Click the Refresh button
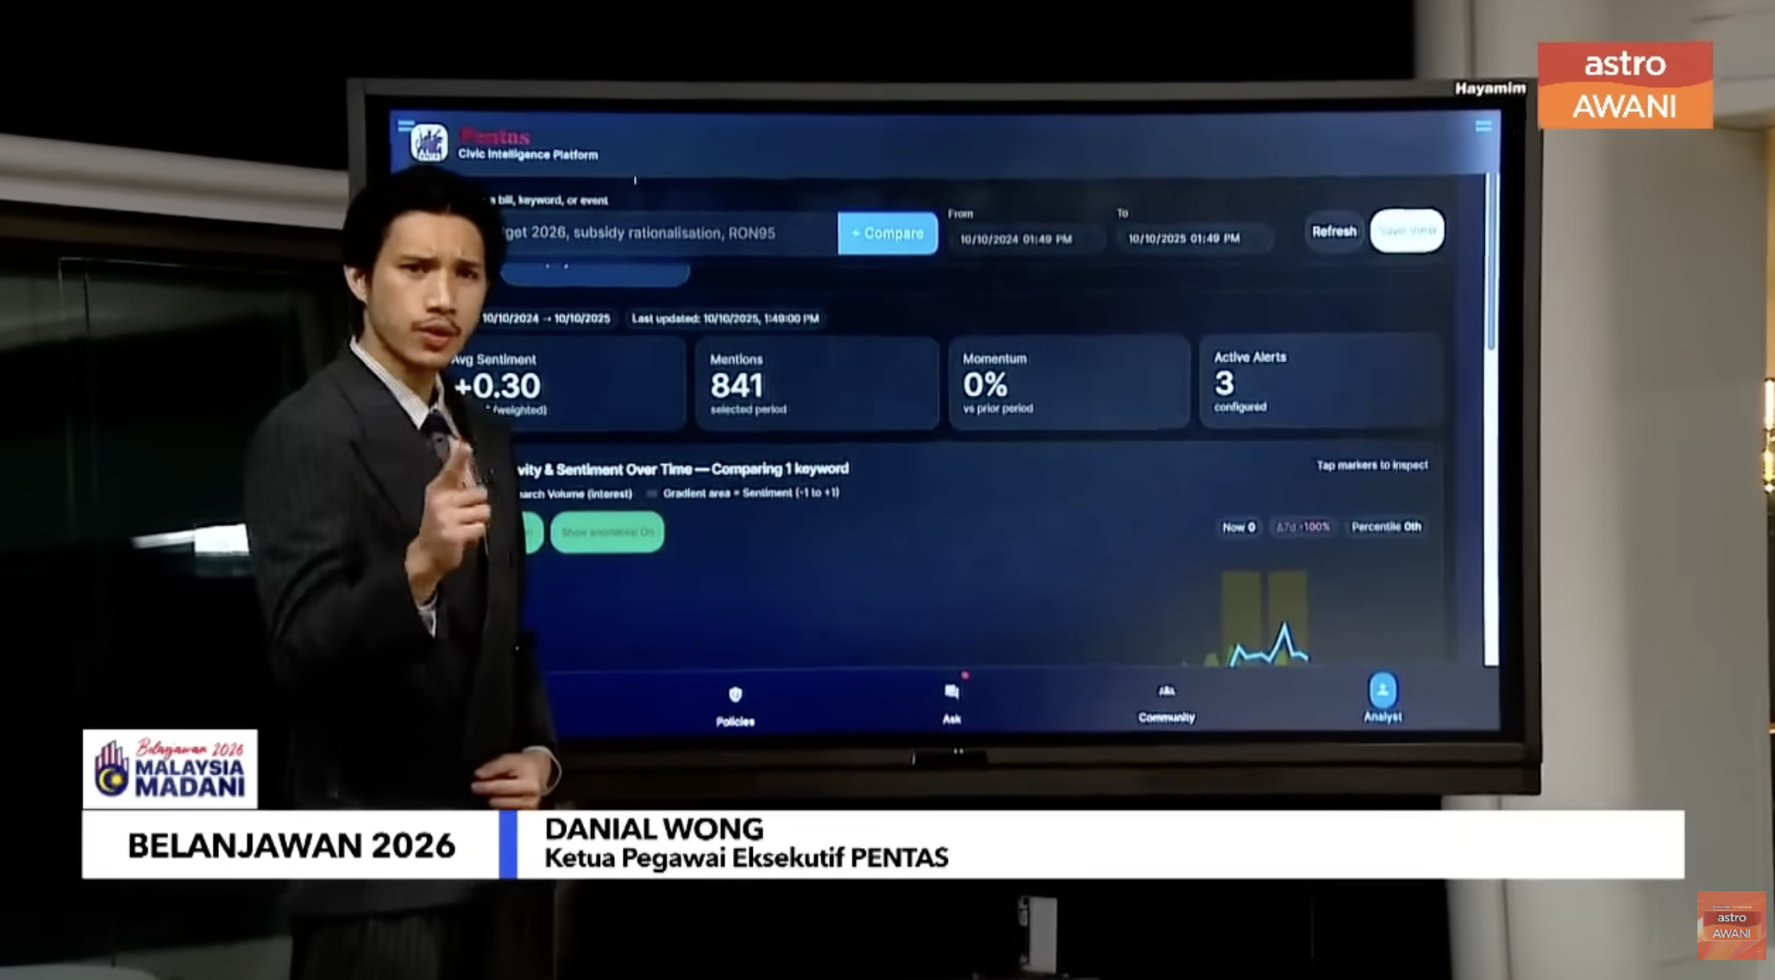1775x980 pixels. tap(1334, 231)
